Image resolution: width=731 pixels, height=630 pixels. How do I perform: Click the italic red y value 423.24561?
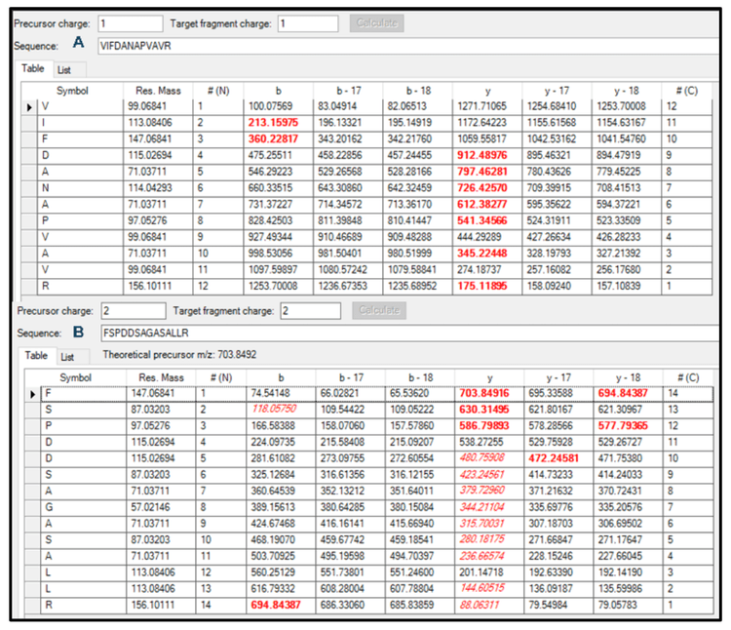[x=482, y=475]
